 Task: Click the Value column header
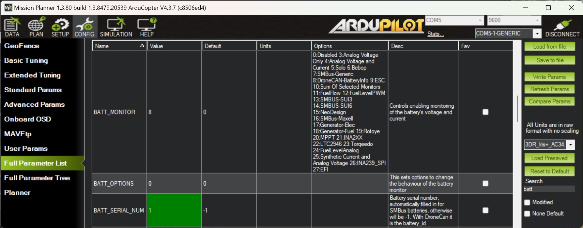tap(174, 46)
